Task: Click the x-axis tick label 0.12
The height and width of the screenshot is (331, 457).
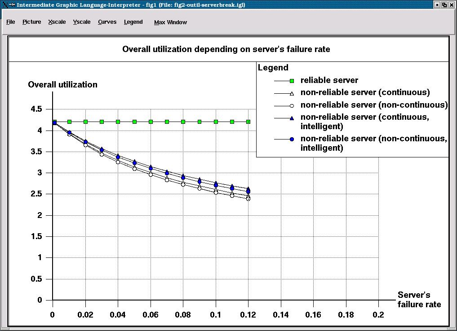Action: [x=248, y=315]
